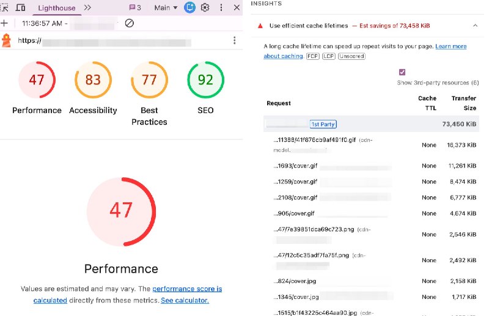Open the Main context dropdown
The height and width of the screenshot is (316, 489).
(x=166, y=8)
